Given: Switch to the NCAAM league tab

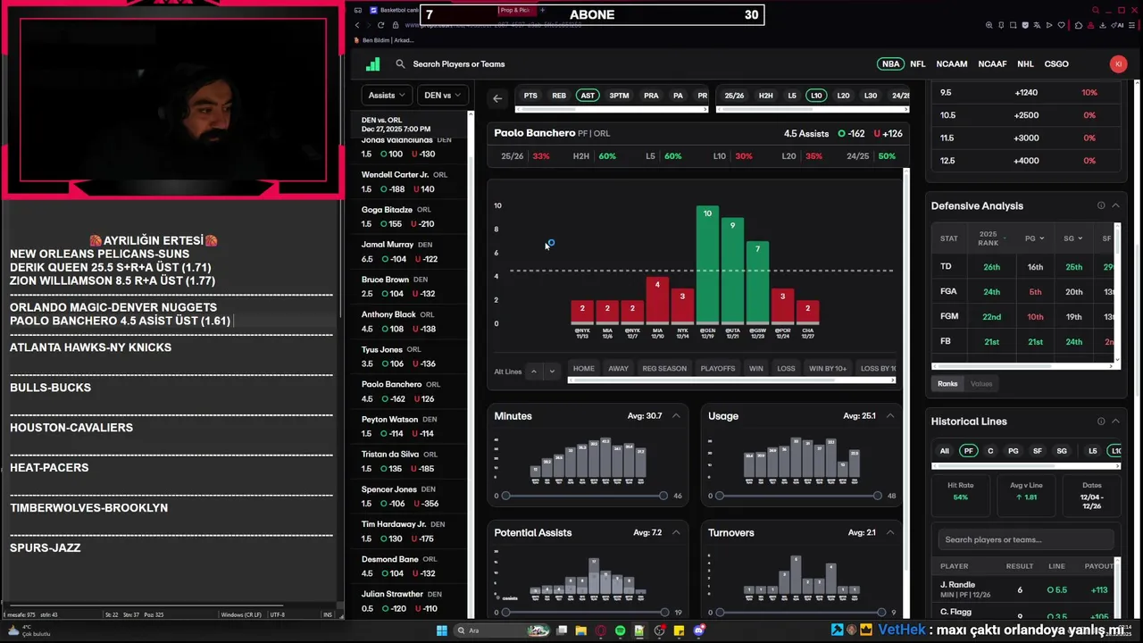Looking at the screenshot, I should click(x=952, y=64).
